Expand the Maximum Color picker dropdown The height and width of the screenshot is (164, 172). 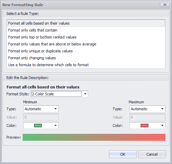tap(162, 126)
